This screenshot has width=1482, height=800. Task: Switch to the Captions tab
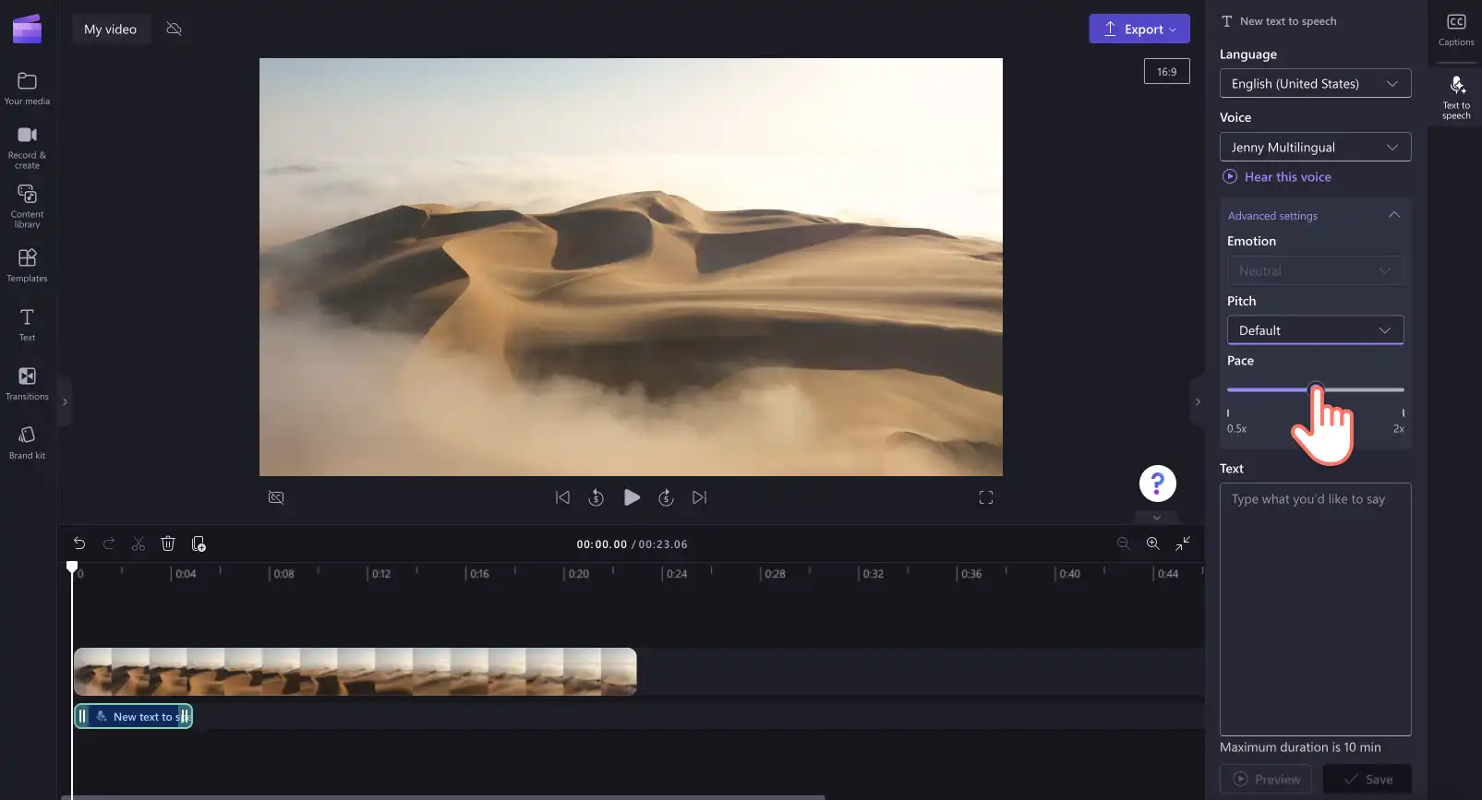(1456, 30)
